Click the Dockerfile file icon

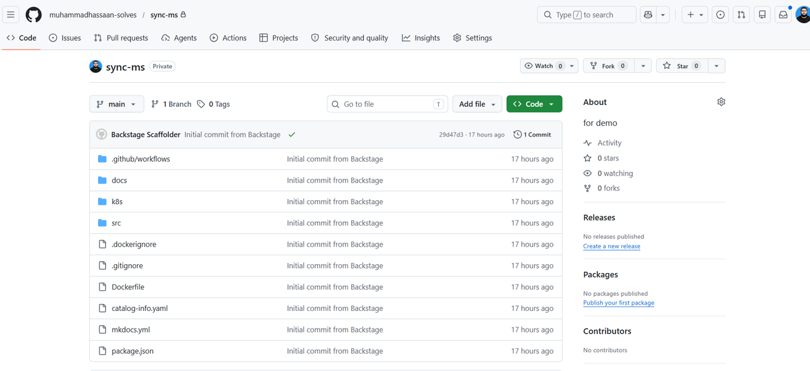103,287
